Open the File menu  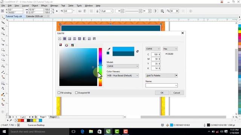[x=3, y=6]
